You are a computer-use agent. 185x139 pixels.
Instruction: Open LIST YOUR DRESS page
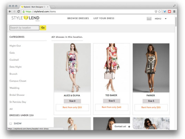point(104,18)
